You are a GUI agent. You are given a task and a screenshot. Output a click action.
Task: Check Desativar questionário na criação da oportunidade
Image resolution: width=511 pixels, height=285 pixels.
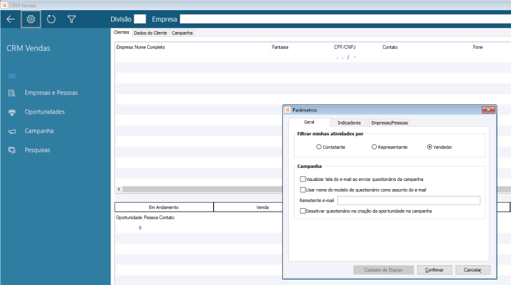tap(303, 211)
